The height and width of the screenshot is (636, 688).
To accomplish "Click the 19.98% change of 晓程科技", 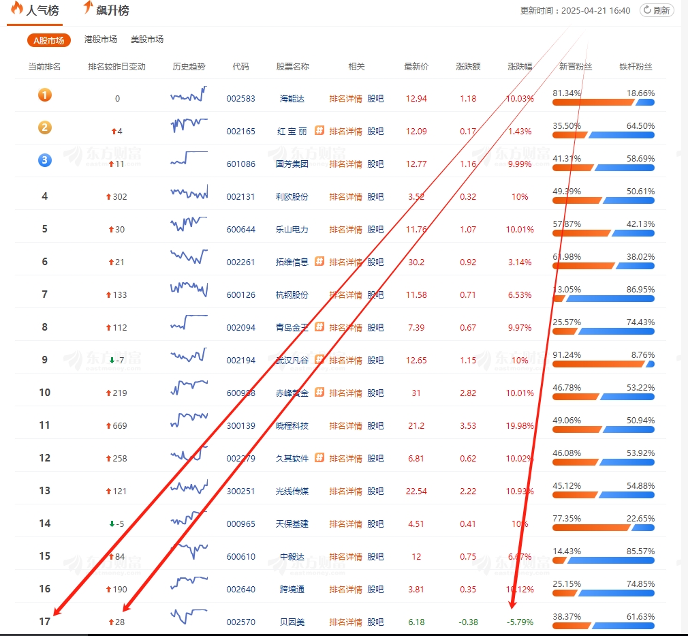I will [520, 426].
